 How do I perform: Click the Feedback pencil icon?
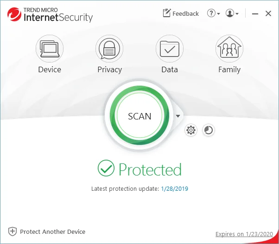tap(167, 13)
